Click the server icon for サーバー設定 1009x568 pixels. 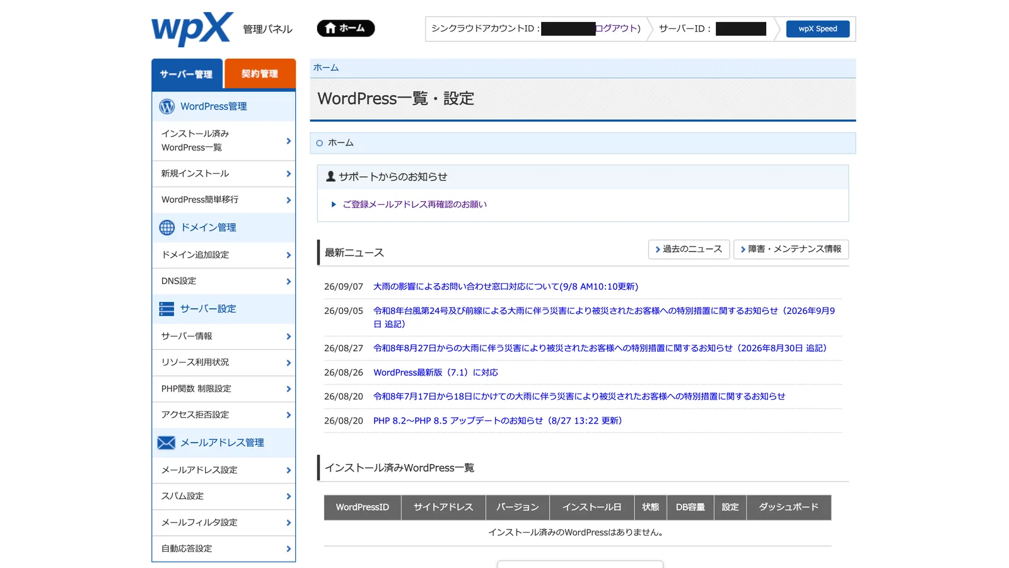tap(166, 309)
